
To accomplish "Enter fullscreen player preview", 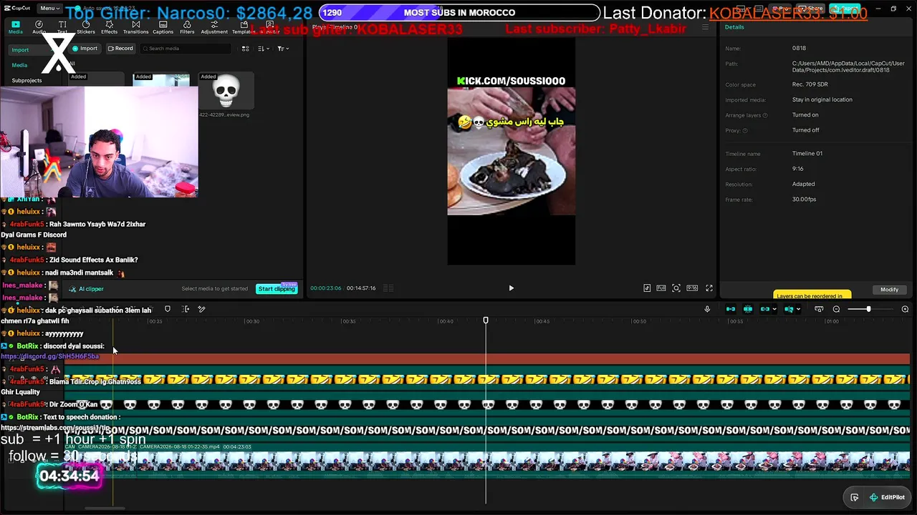I will (x=709, y=288).
